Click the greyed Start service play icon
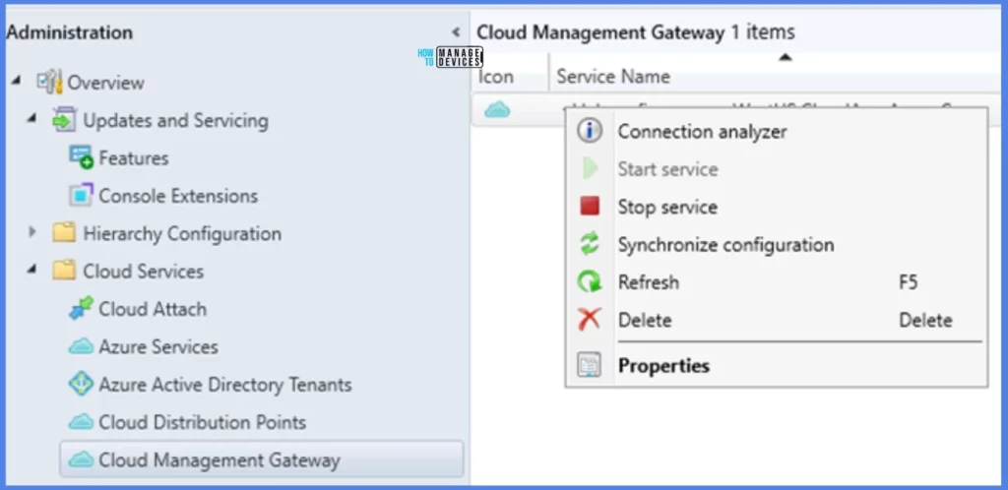 591,169
